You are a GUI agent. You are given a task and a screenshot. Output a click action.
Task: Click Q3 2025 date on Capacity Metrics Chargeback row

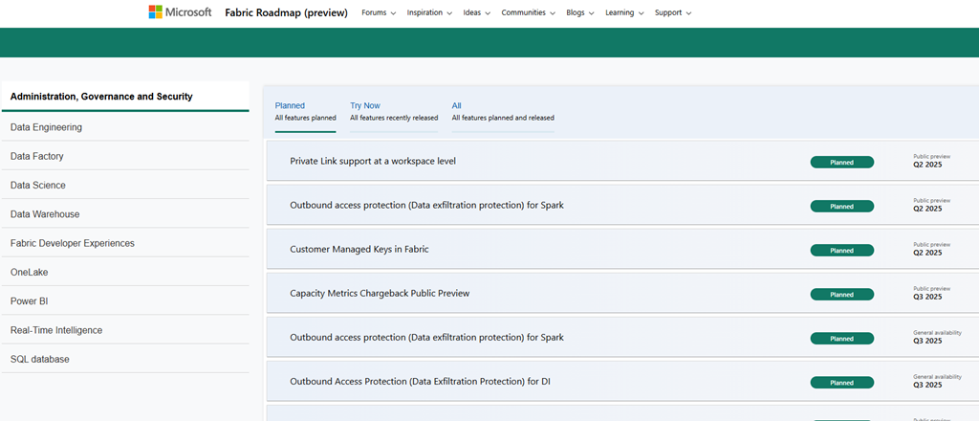pyautogui.click(x=927, y=297)
